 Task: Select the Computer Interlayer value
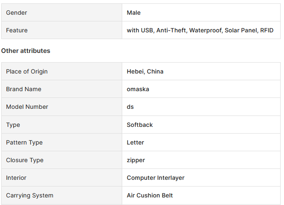click(x=155, y=178)
